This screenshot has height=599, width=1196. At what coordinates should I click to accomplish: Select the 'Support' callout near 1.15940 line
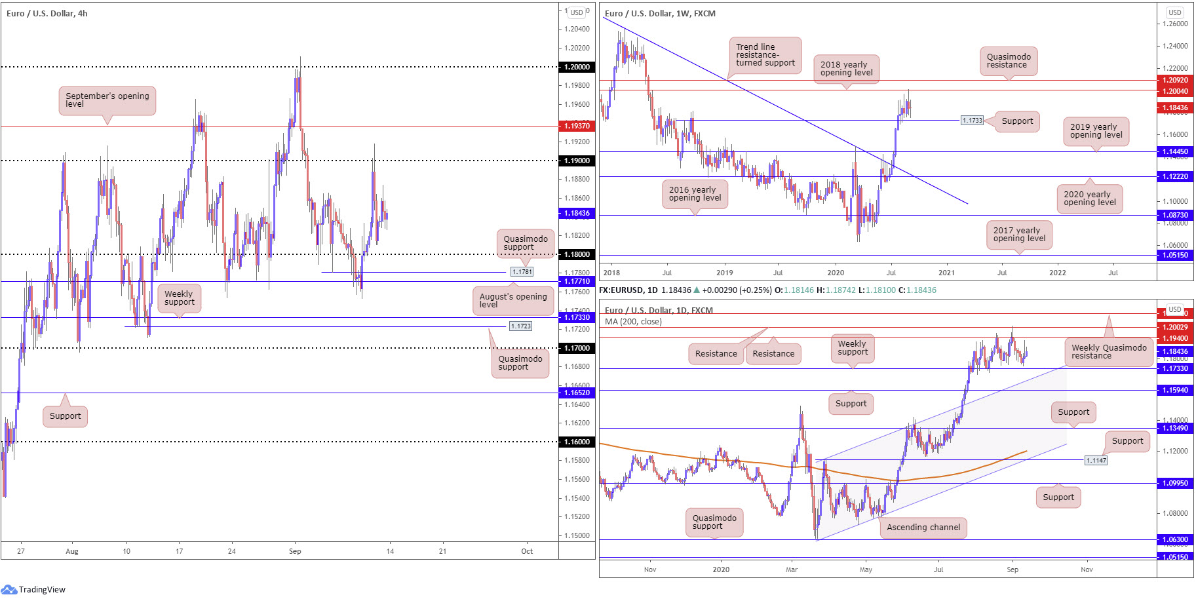(x=851, y=404)
